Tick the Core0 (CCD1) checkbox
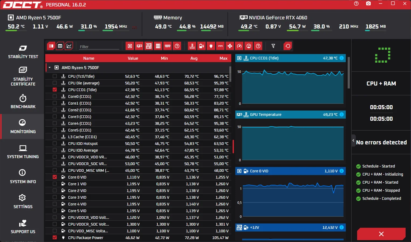Viewport: 411px width, 242px height. point(55,97)
